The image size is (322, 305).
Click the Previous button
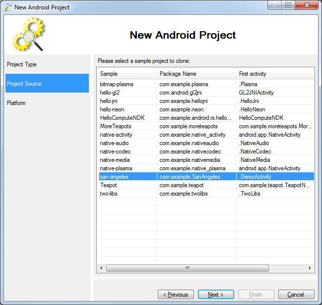click(176, 294)
